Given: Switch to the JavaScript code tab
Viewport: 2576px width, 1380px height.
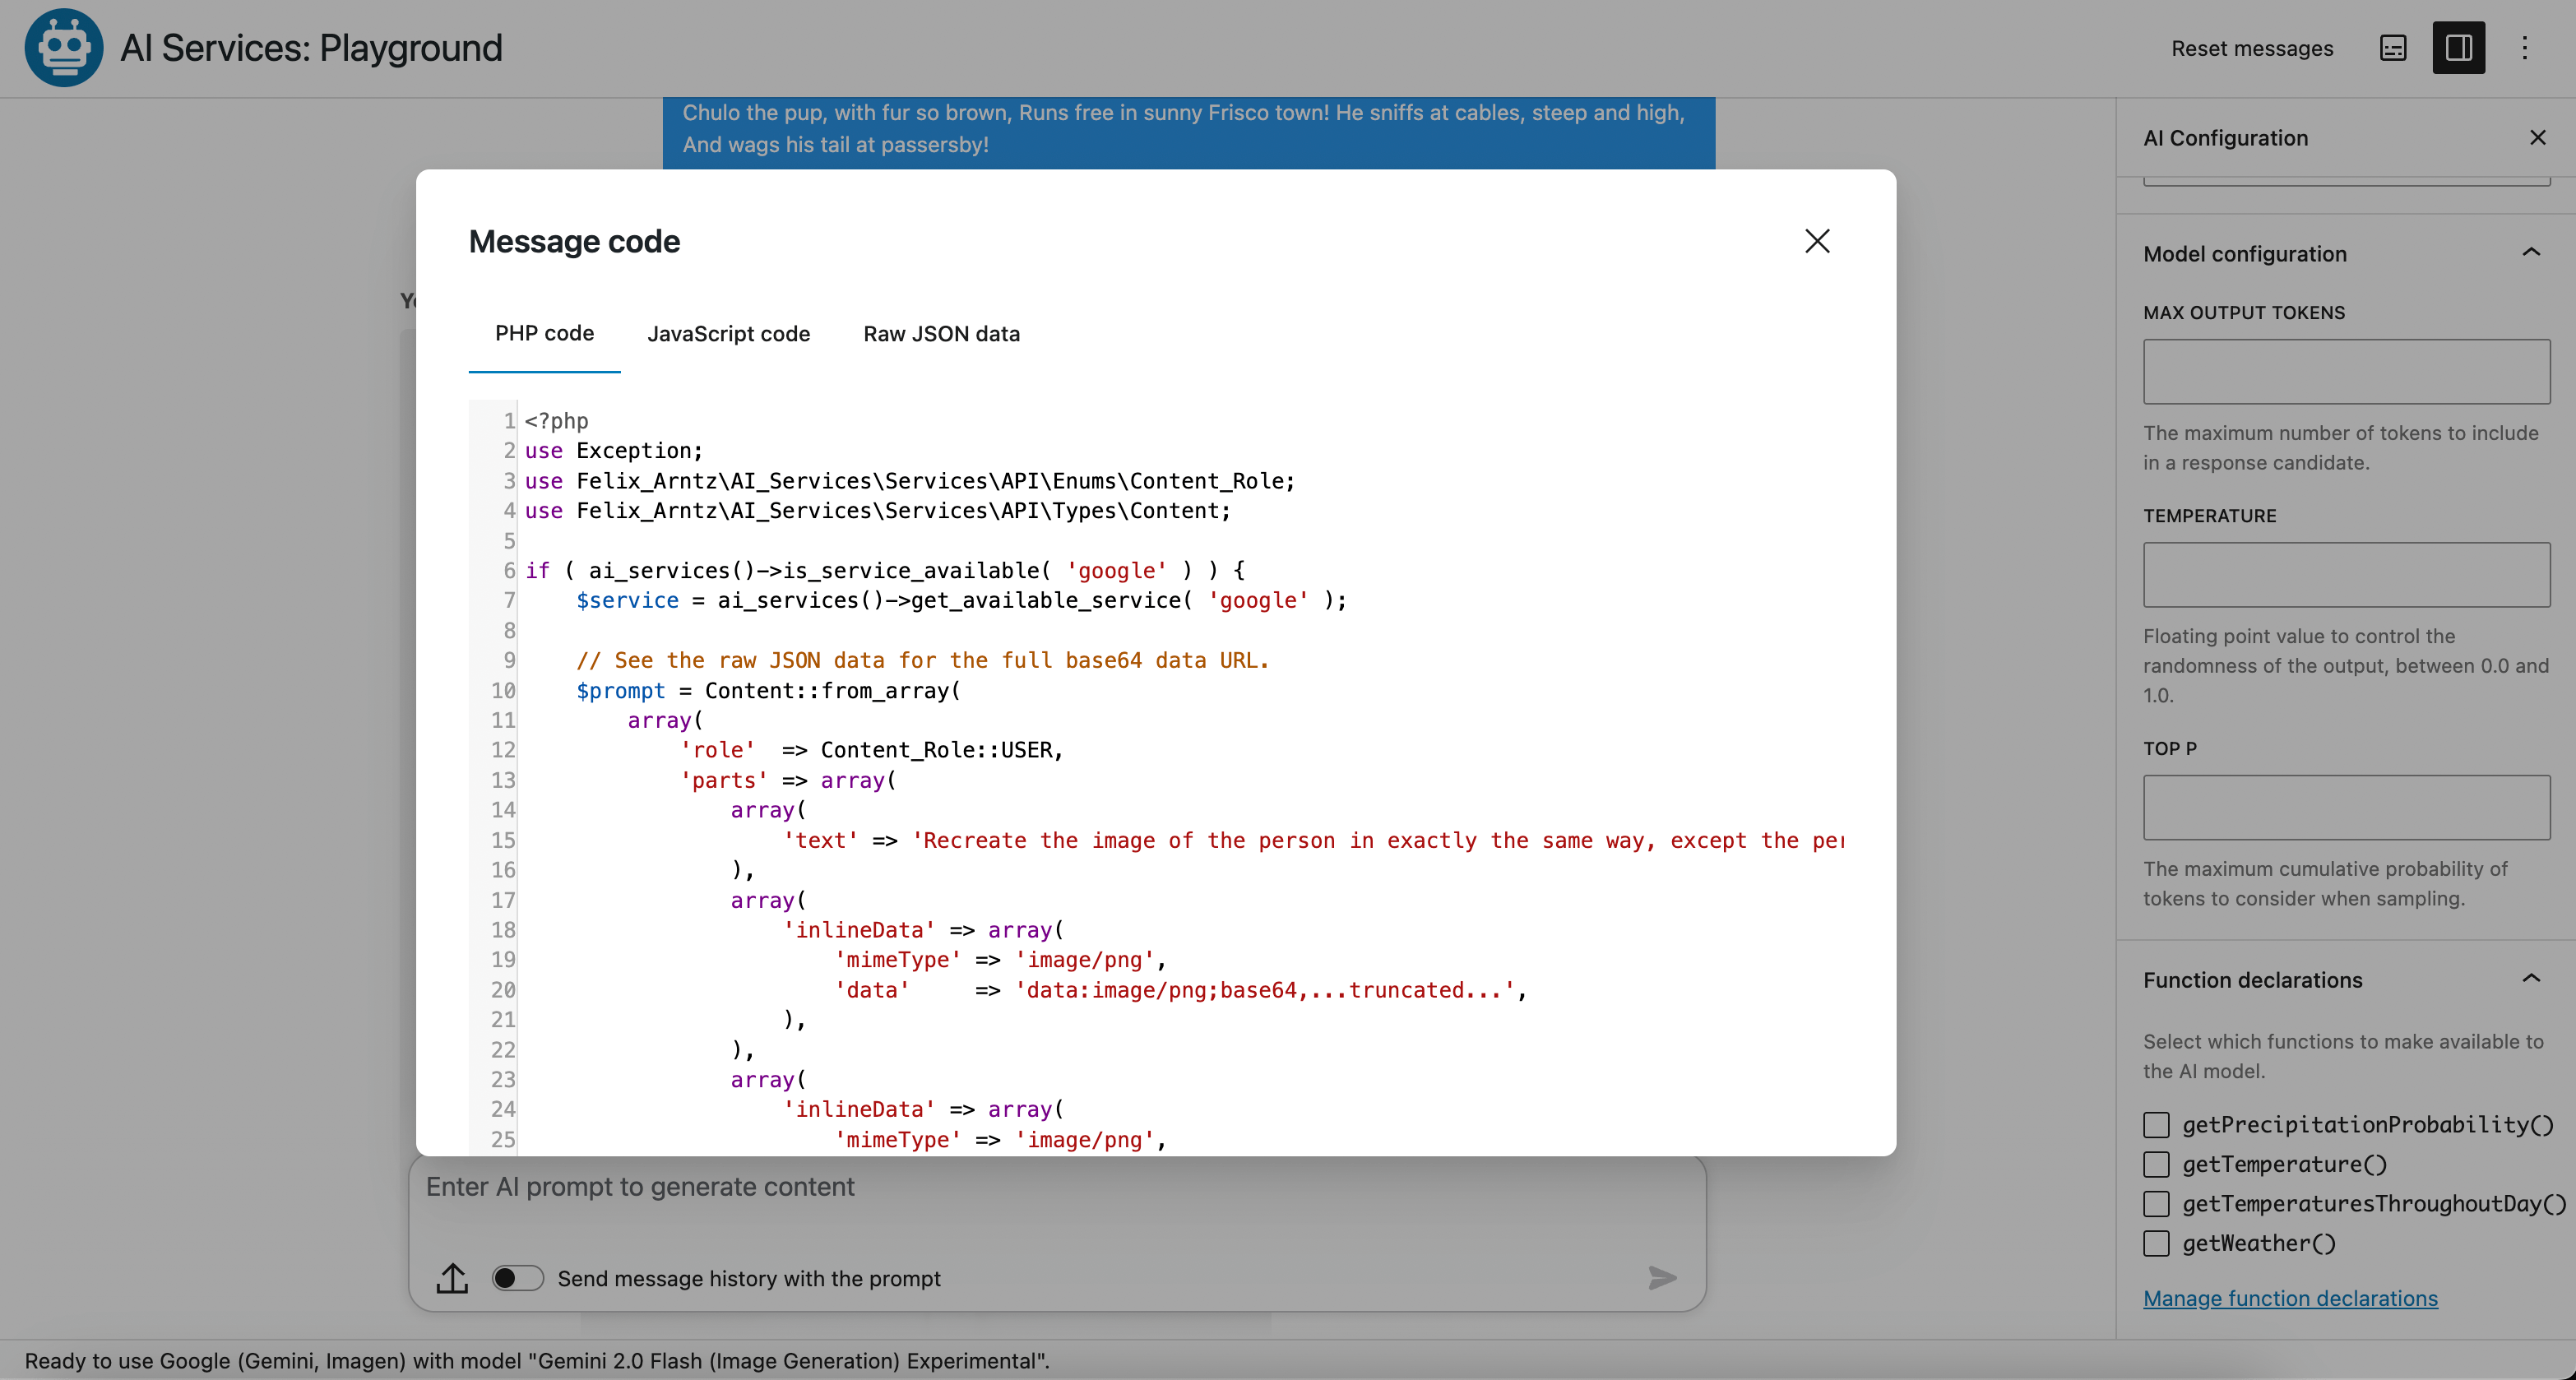Looking at the screenshot, I should click(728, 334).
